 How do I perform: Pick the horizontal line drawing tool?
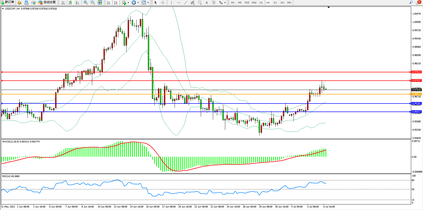point(179,3)
